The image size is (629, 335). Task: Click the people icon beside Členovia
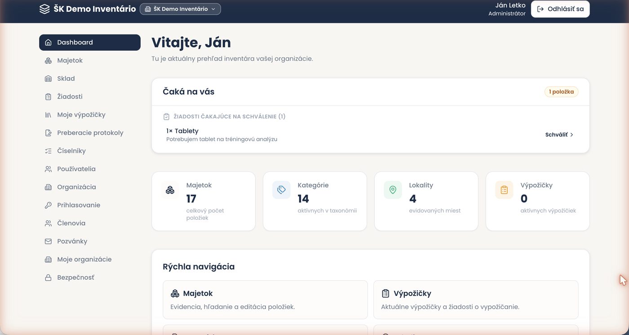[48, 223]
